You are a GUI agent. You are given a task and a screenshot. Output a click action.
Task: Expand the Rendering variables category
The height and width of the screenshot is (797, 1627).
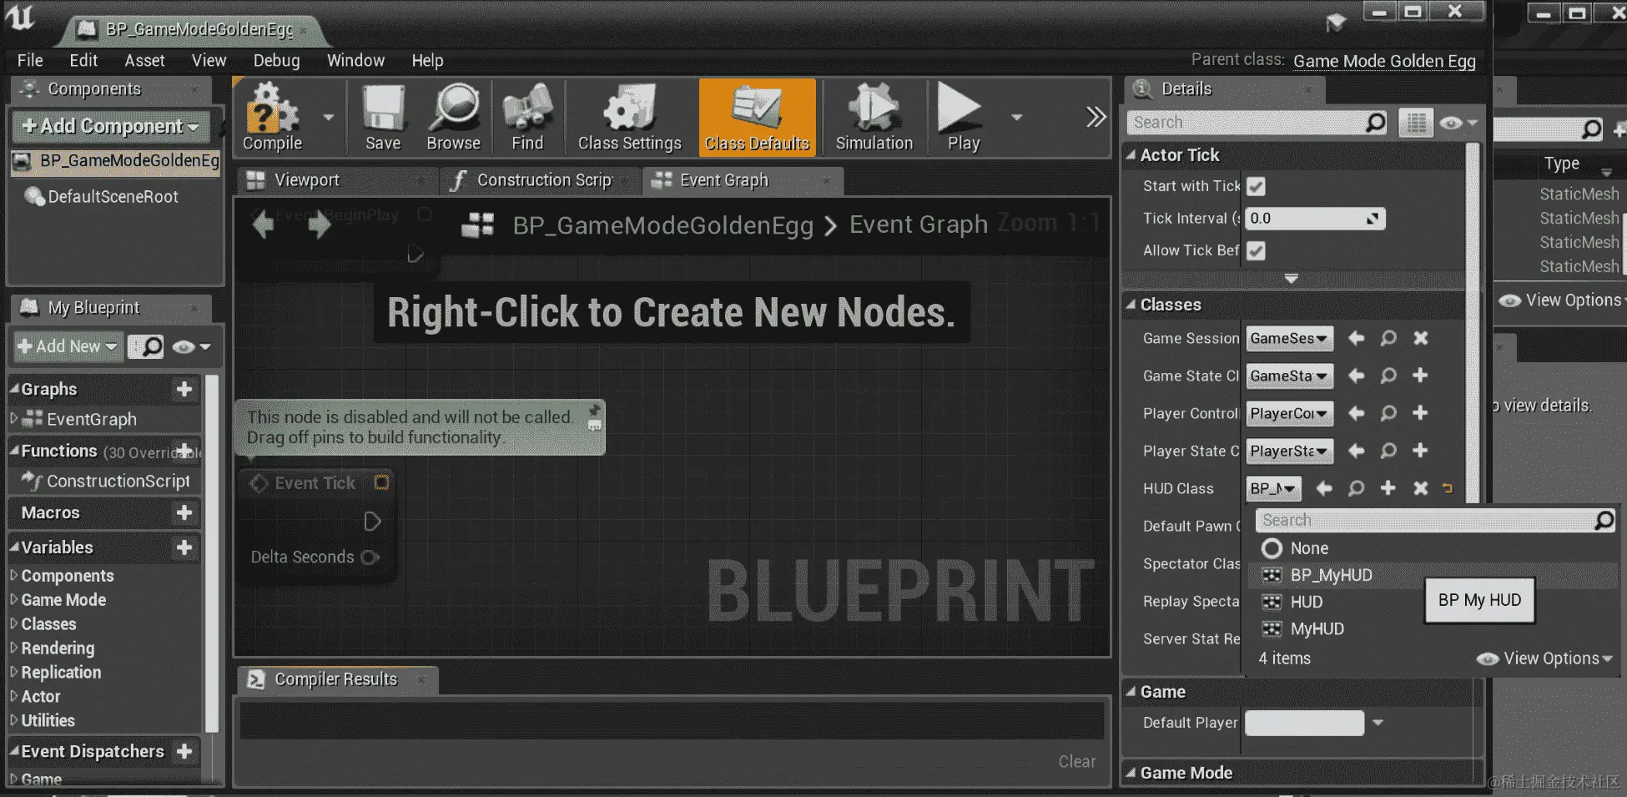click(13, 648)
